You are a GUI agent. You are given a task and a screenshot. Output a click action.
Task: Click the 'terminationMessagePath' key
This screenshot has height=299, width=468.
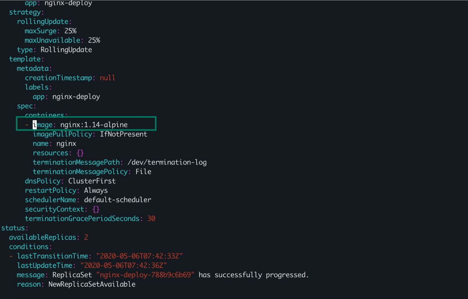76,162
